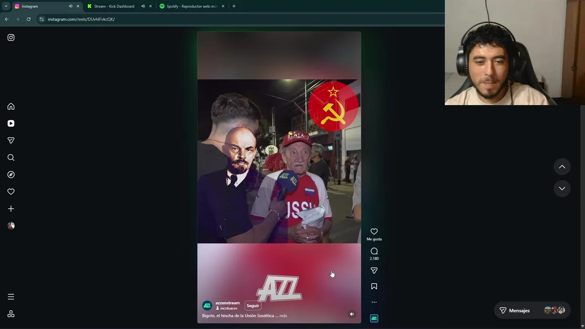Screen dimensions: 585x329
Task: Create new post plus icon
Action: (11, 209)
